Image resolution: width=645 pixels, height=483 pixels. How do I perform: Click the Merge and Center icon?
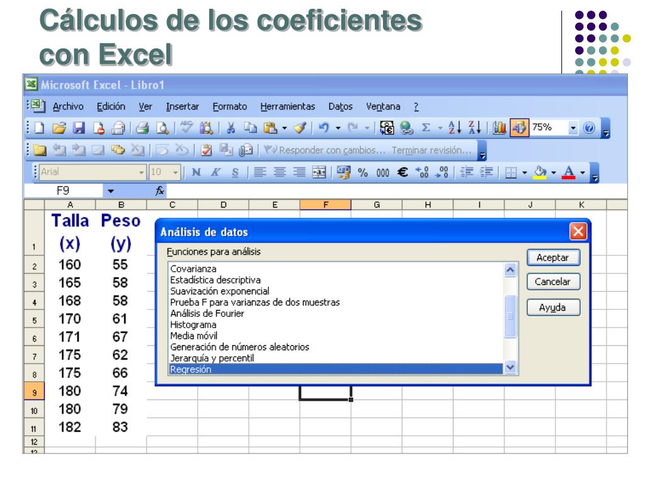[319, 172]
